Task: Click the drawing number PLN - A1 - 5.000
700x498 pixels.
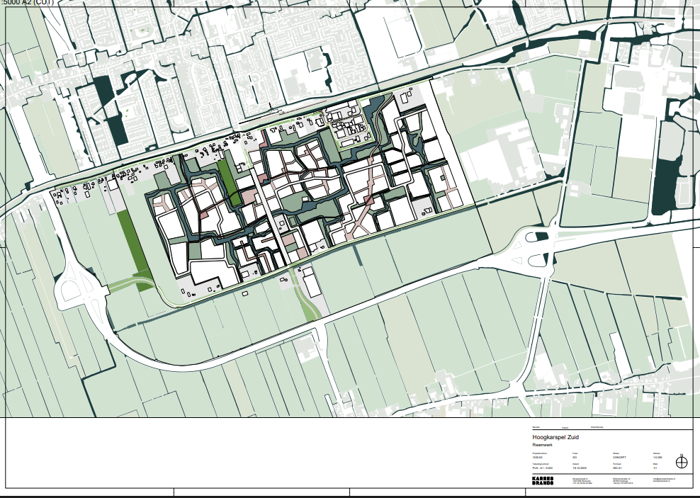Action: (x=542, y=468)
